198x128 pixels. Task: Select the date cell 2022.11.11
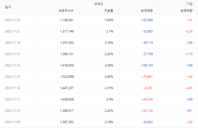pyautogui.click(x=12, y=99)
